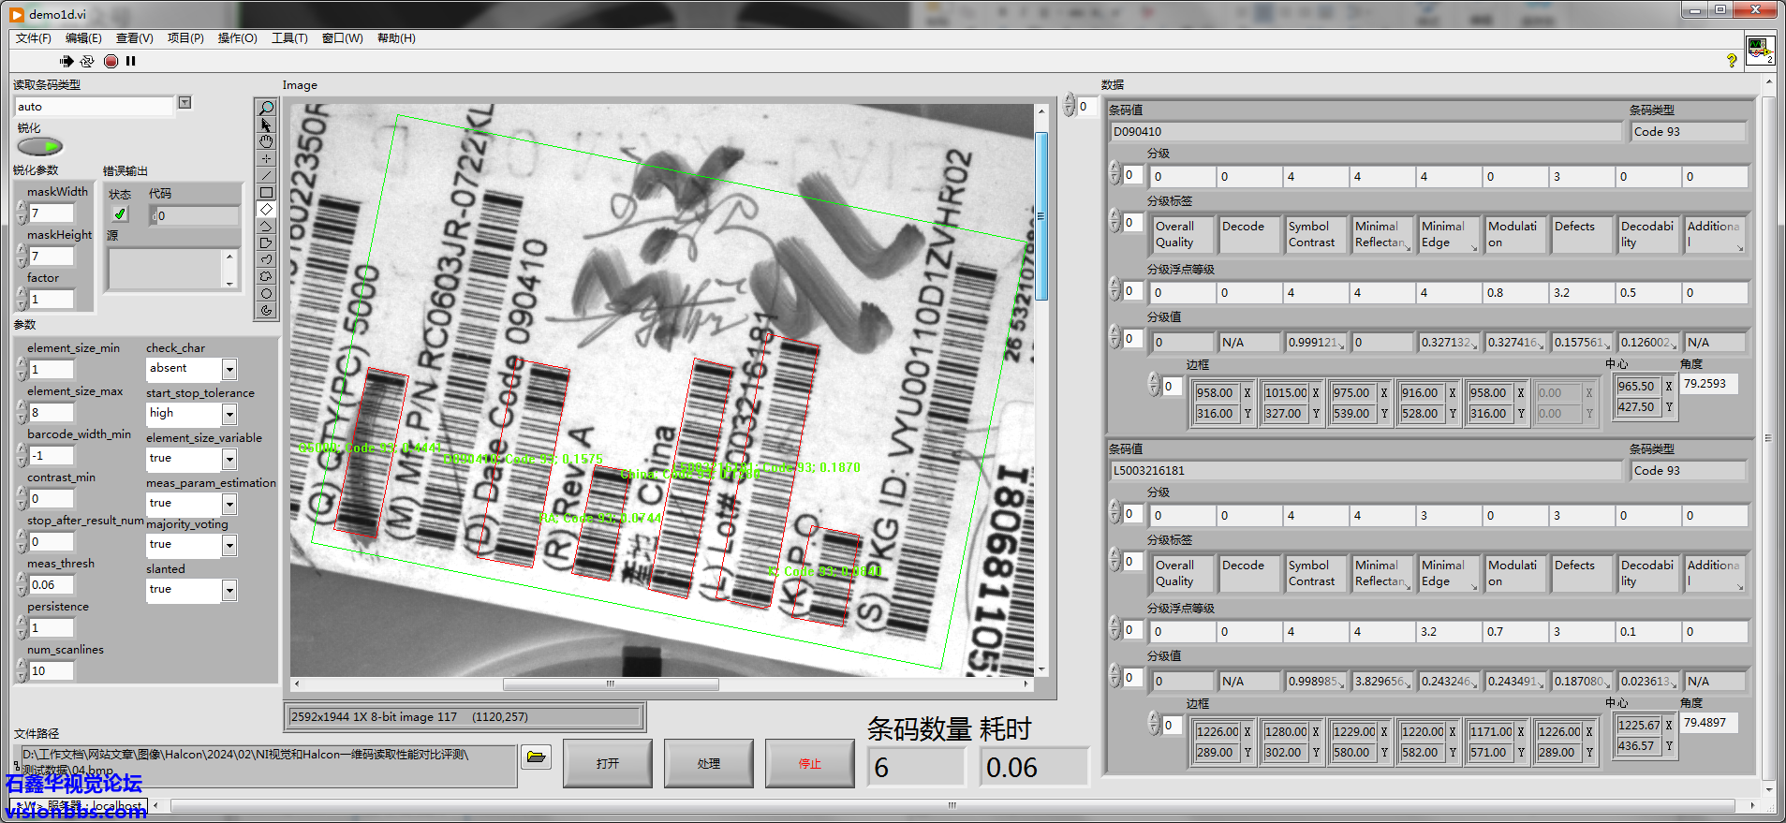This screenshot has width=1786, height=823.
Task: Select the Rotated Rectangle ROI tool
Action: pos(266,209)
